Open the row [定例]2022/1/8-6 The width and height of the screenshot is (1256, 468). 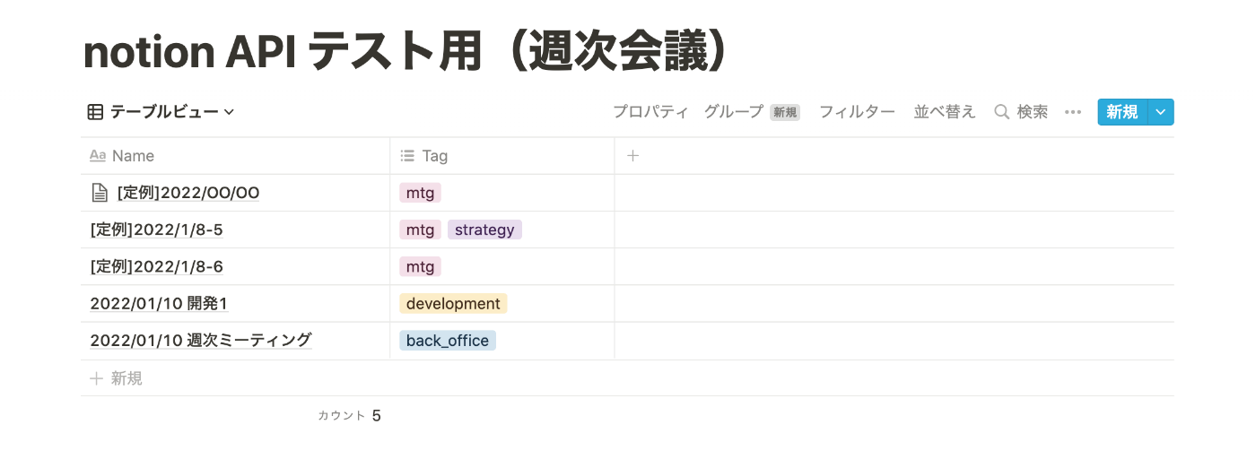[157, 266]
